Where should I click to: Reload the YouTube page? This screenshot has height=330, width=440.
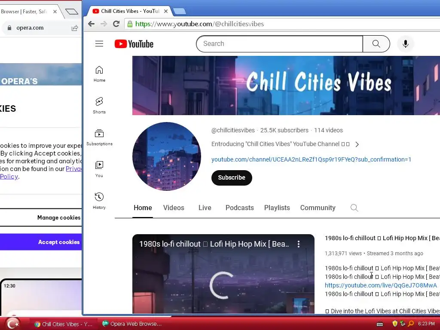[116, 24]
